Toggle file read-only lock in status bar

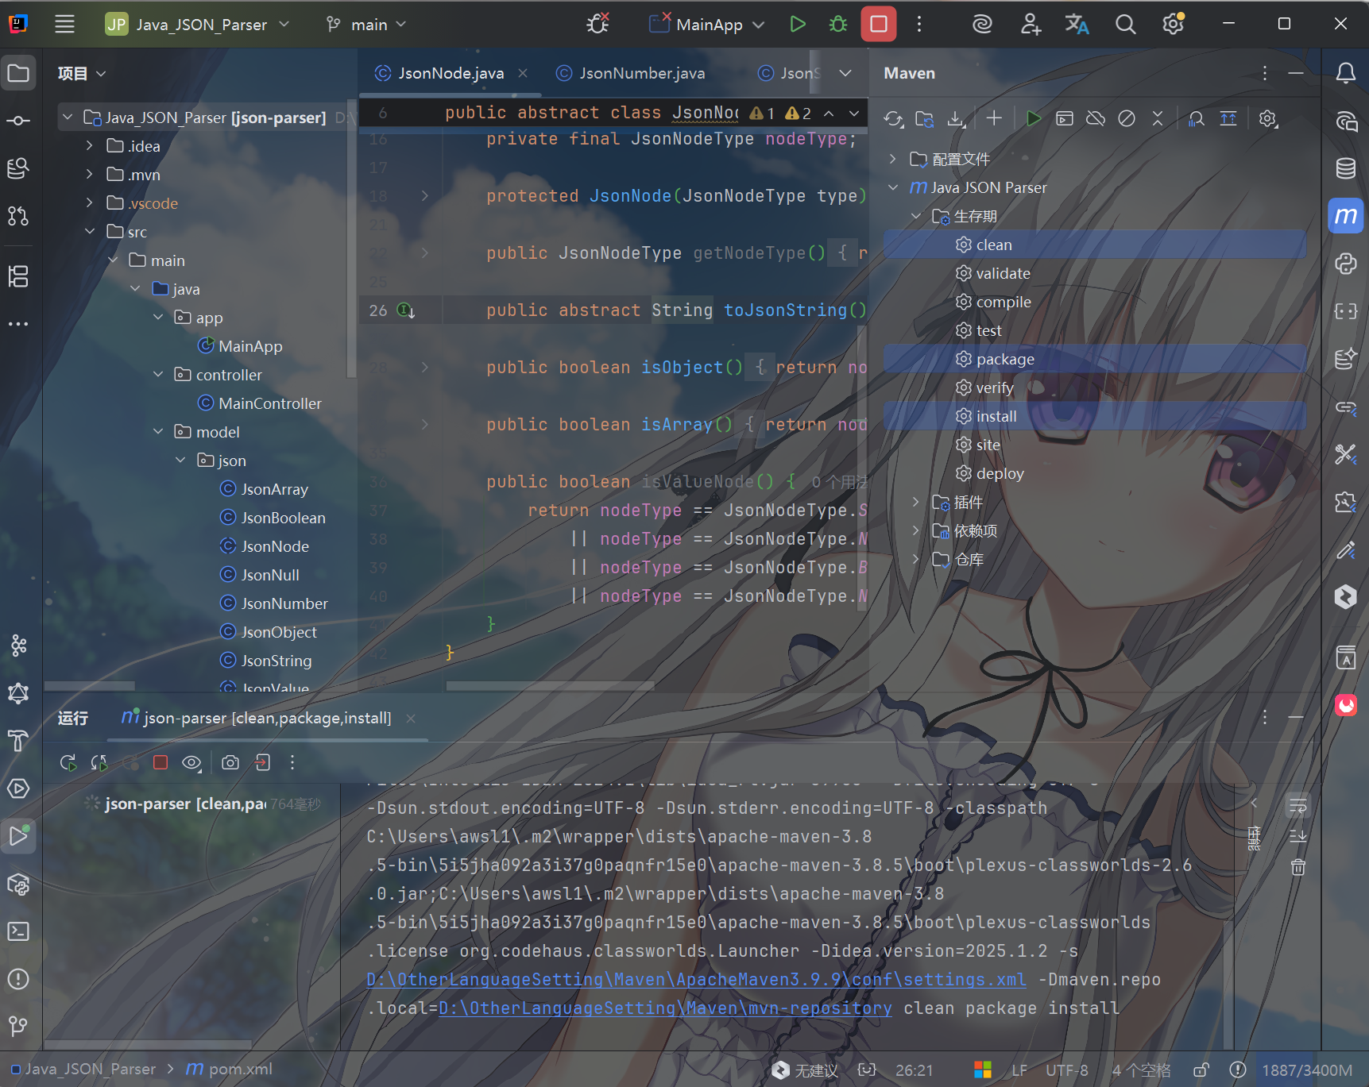click(x=1201, y=1070)
